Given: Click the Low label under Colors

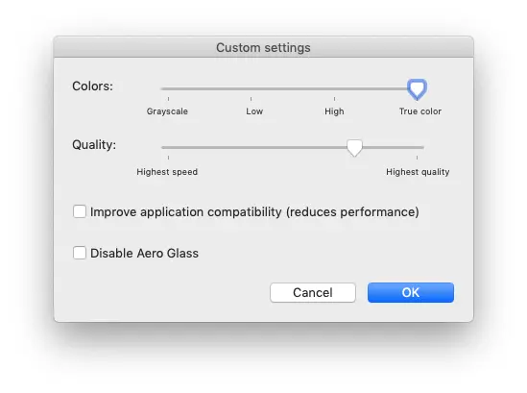Looking at the screenshot, I should (254, 111).
